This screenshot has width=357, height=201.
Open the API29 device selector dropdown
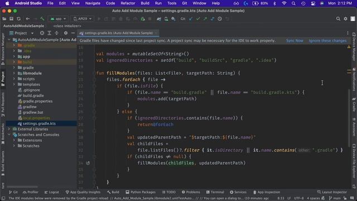[82, 19]
